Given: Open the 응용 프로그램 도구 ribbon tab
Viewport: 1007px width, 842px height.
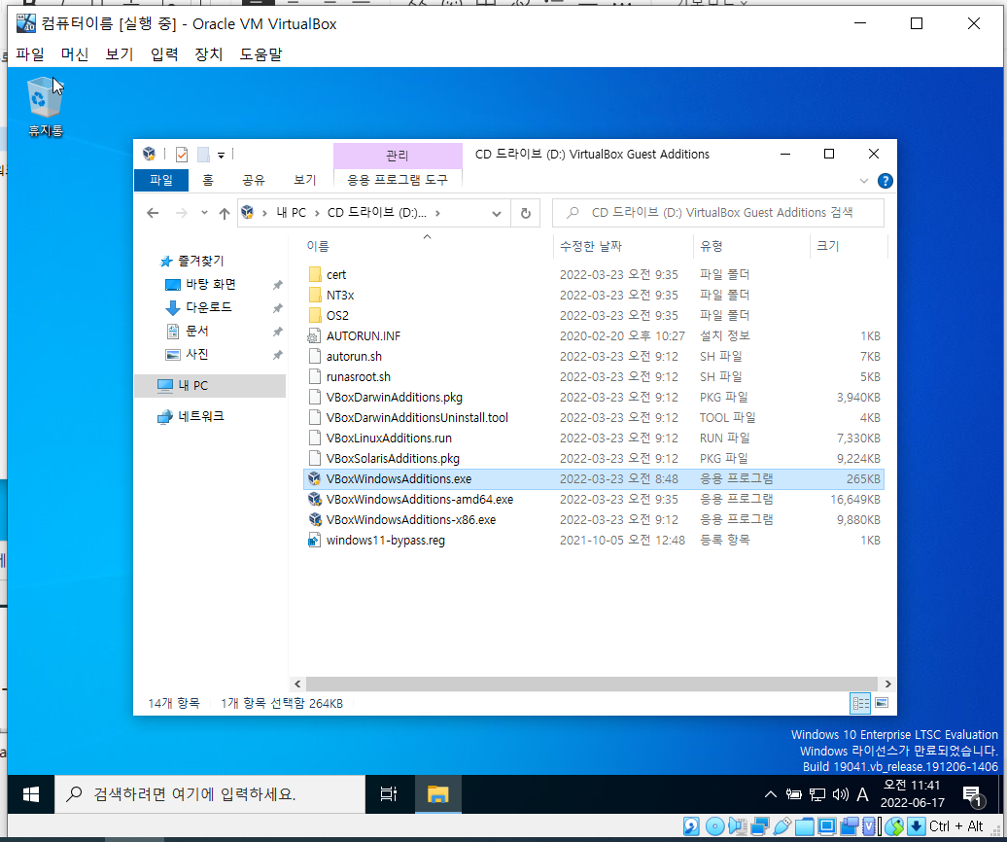Looking at the screenshot, I should [398, 180].
